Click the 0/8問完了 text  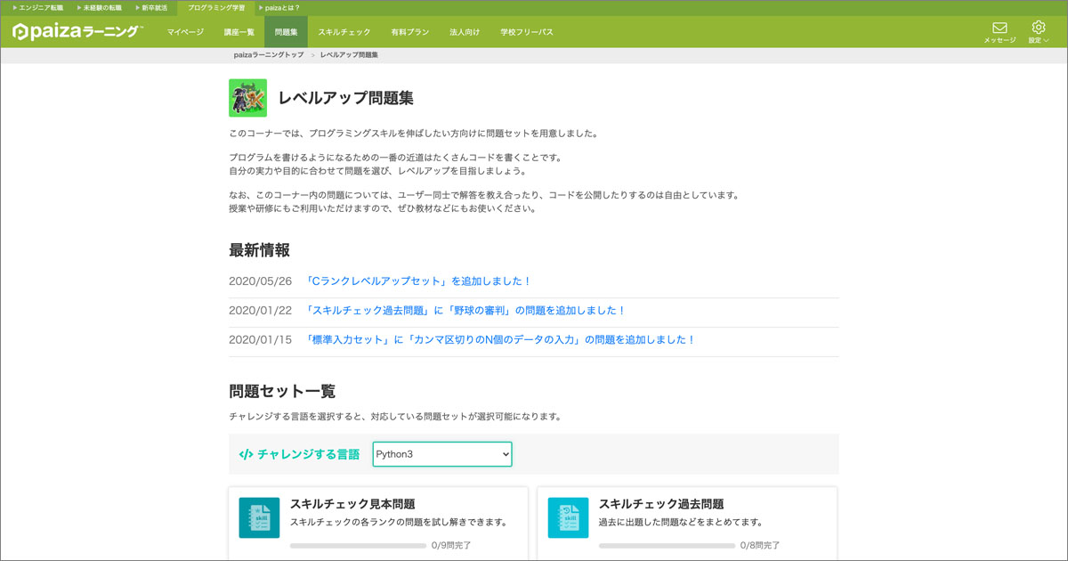[x=760, y=545]
